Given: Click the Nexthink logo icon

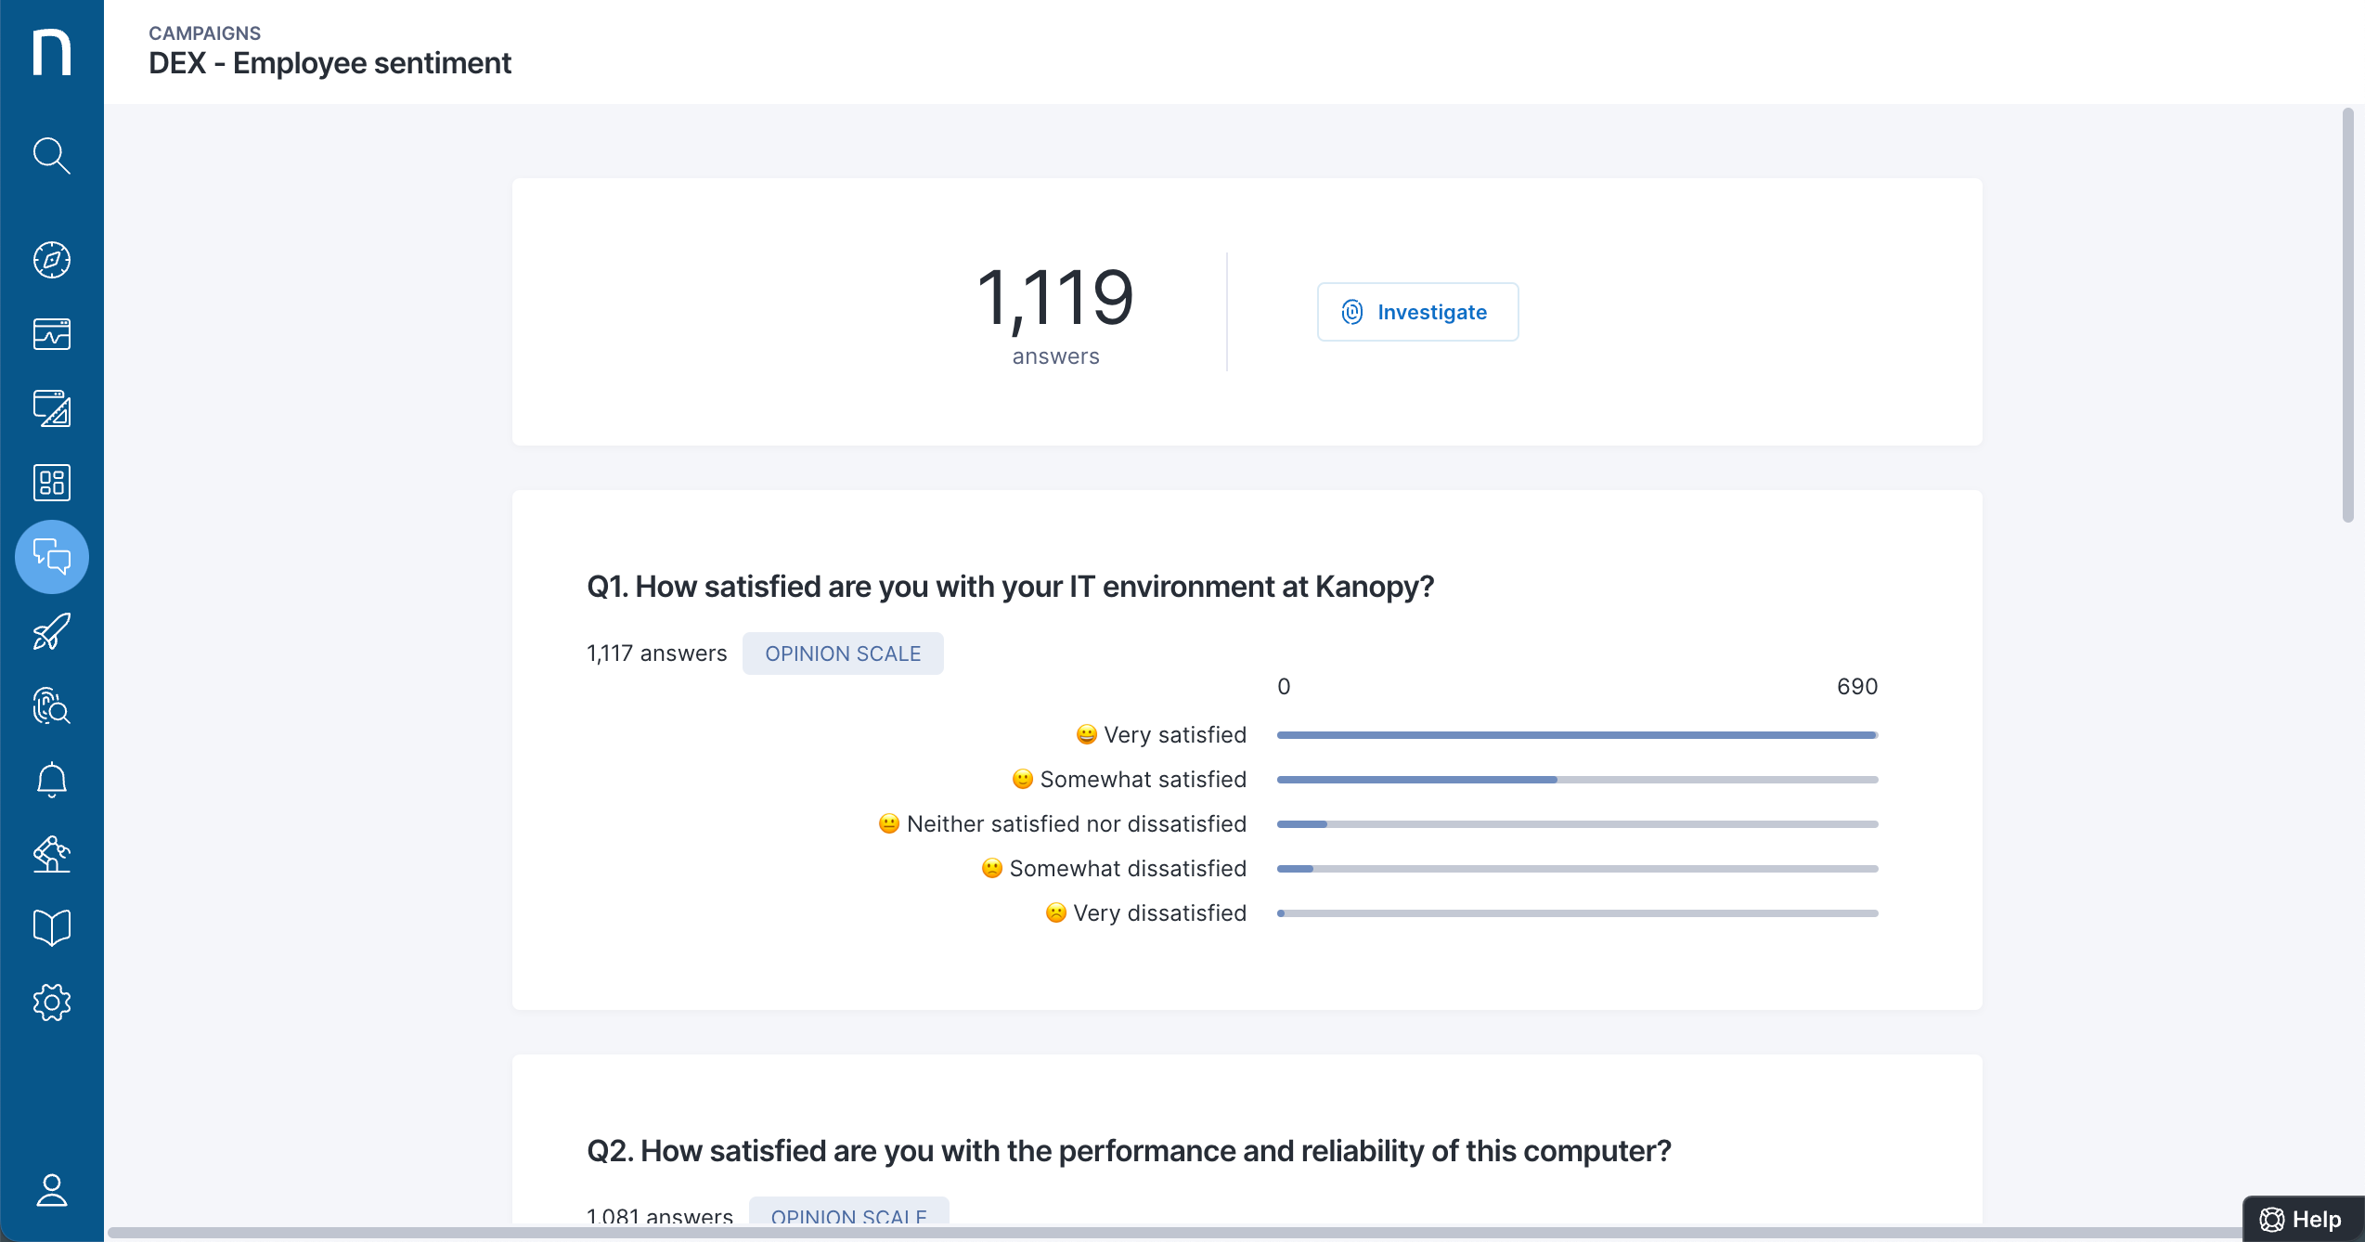Looking at the screenshot, I should [52, 52].
